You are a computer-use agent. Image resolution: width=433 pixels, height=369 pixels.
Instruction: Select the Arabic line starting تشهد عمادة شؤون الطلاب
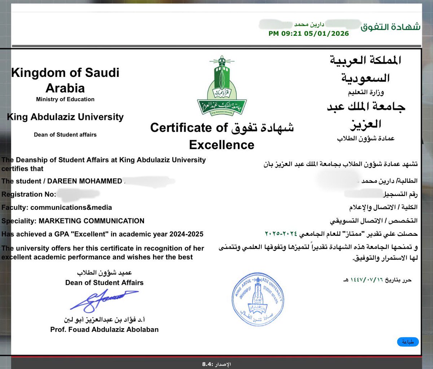tap(340, 164)
